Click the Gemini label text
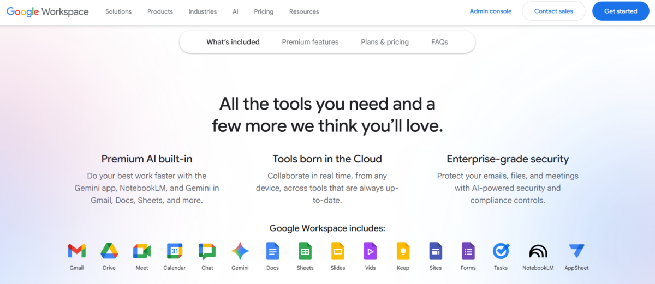 click(x=240, y=268)
